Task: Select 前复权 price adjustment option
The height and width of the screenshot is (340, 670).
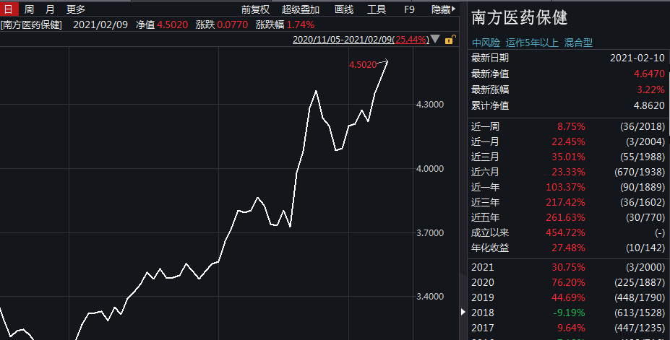Action: point(255,9)
